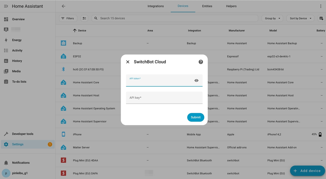Select the Home Assistant Supervisor device name
Image resolution: width=326 pixels, height=179 pixels.
click(90, 121)
